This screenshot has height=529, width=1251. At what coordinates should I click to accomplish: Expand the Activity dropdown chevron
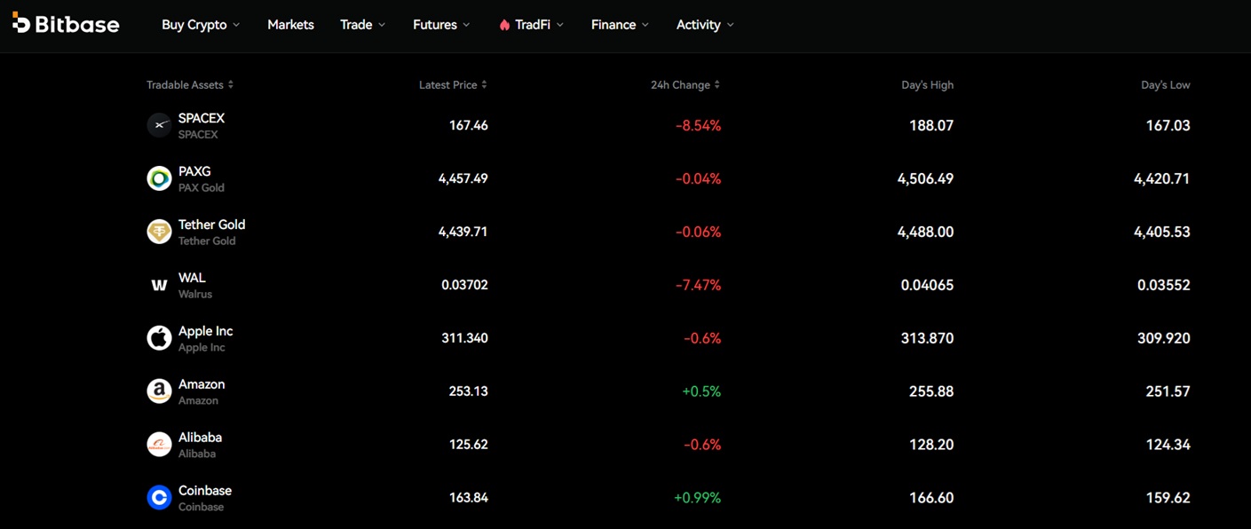[x=731, y=25]
